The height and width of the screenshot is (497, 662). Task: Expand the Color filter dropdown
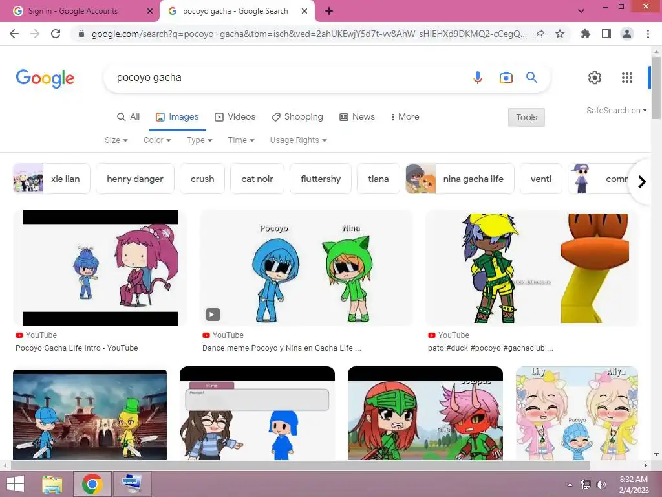click(x=157, y=140)
